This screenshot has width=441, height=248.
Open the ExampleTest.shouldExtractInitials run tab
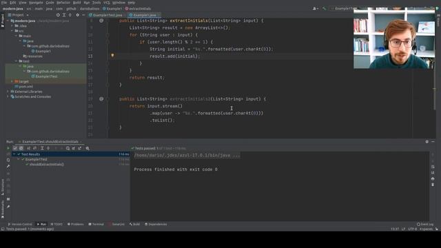click(50, 142)
